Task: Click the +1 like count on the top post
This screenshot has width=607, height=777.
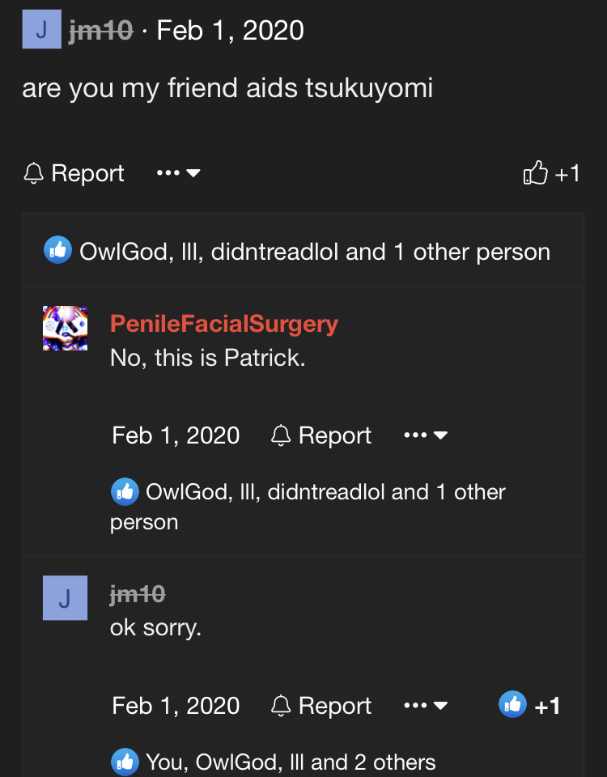Action: [x=567, y=173]
